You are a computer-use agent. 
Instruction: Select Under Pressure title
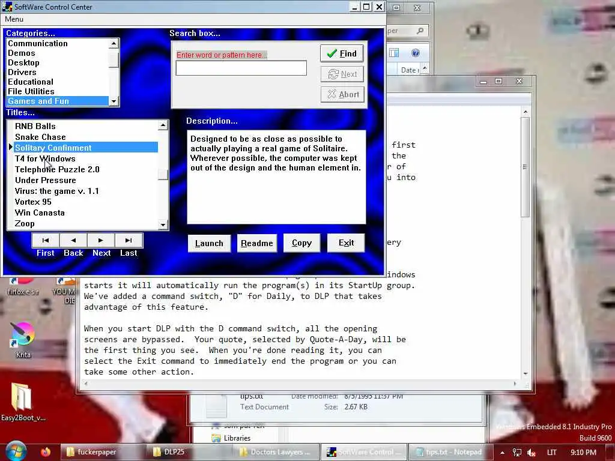pos(86,180)
